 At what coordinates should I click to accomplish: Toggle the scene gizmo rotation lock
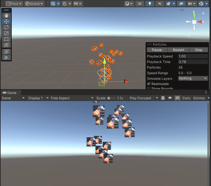click(x=203, y=13)
